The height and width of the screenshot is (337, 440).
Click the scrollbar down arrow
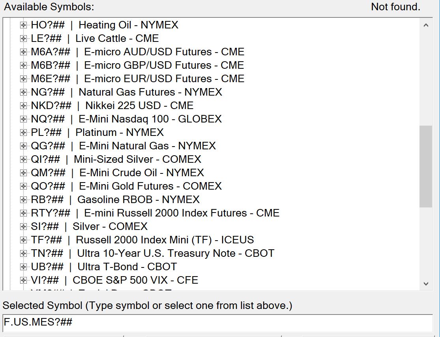coord(425,284)
